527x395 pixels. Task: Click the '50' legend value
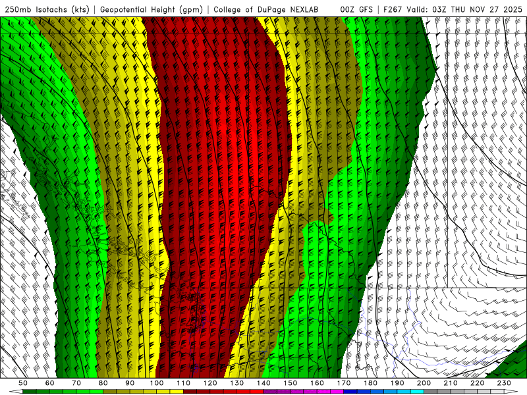tap(23, 383)
